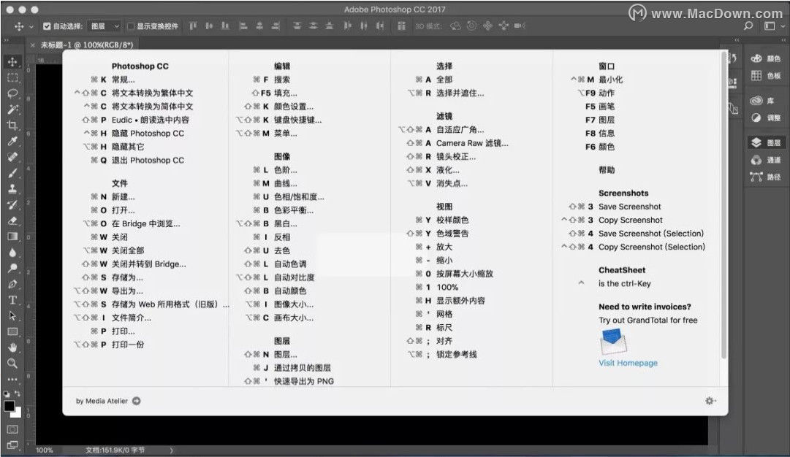This screenshot has width=790, height=457.
Task: Click the Camera Raw 滤镜 shortcut row
Action: click(x=457, y=143)
